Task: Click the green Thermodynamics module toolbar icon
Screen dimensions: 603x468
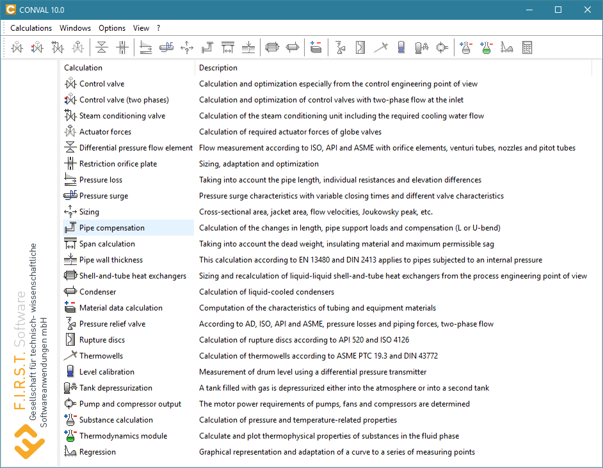Action: 486,47
